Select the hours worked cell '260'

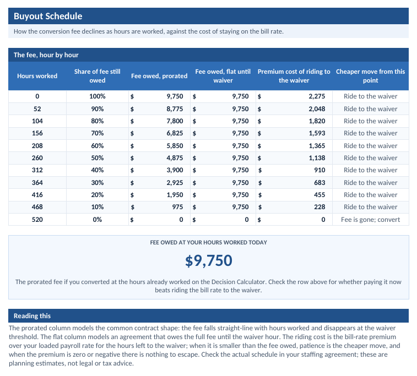point(37,158)
